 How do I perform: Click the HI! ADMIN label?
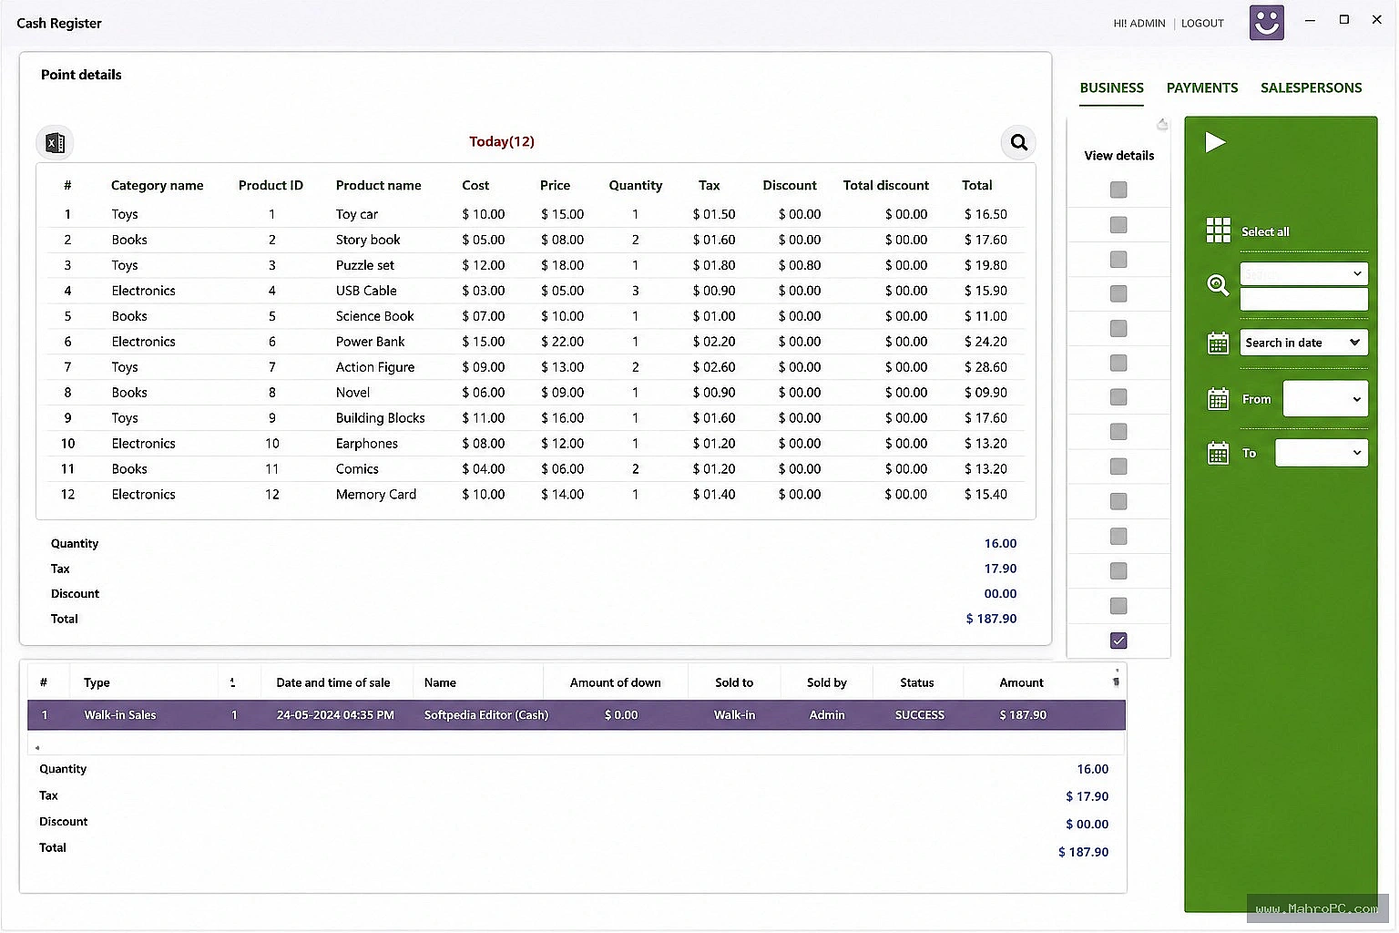click(x=1139, y=24)
